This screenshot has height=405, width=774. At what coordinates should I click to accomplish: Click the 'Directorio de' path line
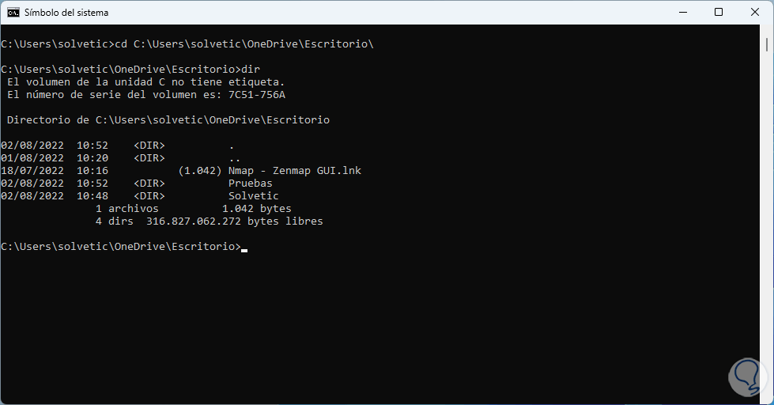pos(168,120)
